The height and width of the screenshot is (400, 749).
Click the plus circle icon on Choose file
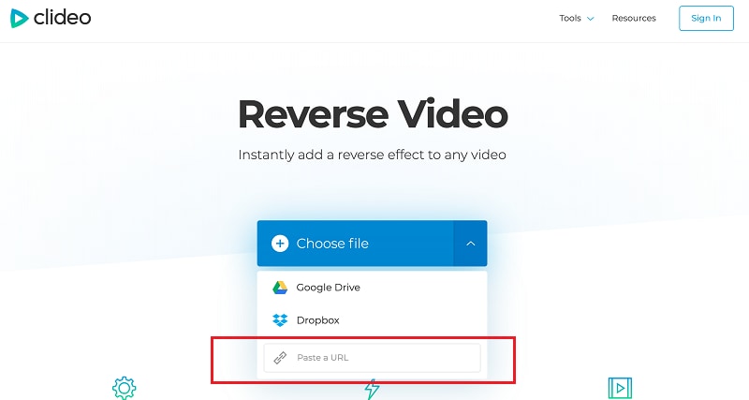[280, 244]
